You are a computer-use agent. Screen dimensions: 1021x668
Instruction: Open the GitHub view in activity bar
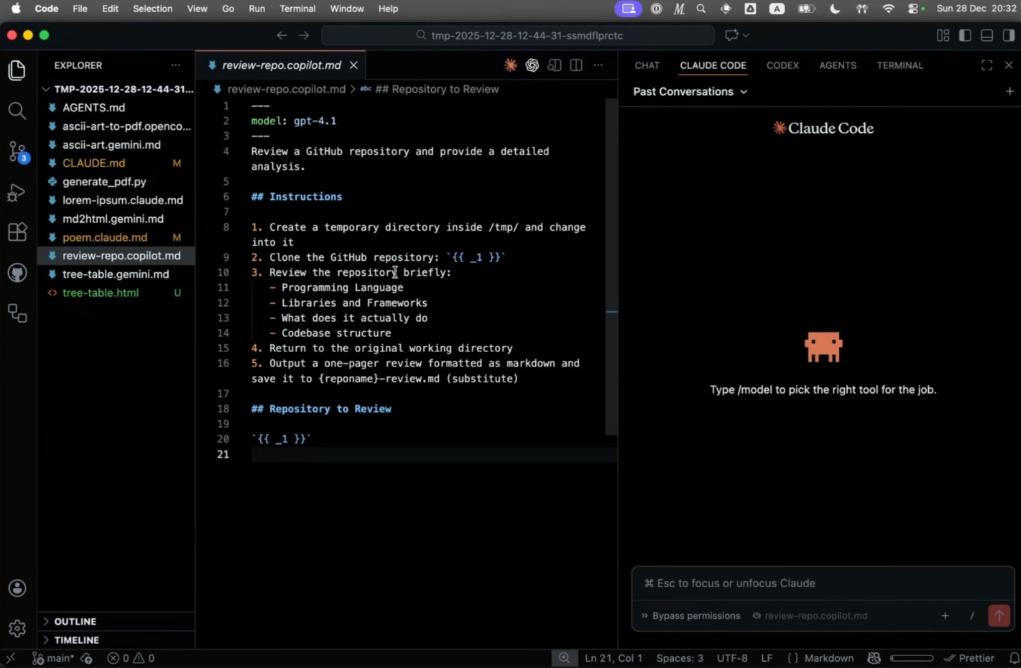(x=17, y=272)
